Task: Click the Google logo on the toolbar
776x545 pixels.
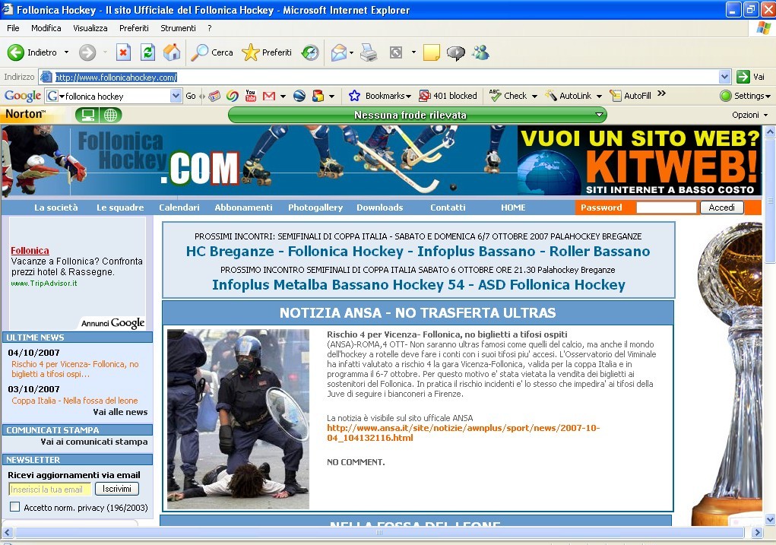Action: (22, 96)
